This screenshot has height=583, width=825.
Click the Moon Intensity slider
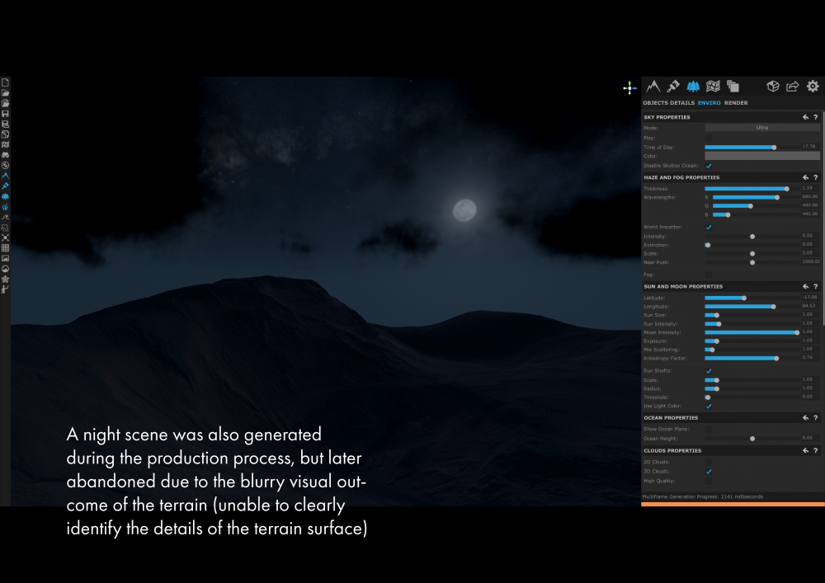tap(751, 332)
